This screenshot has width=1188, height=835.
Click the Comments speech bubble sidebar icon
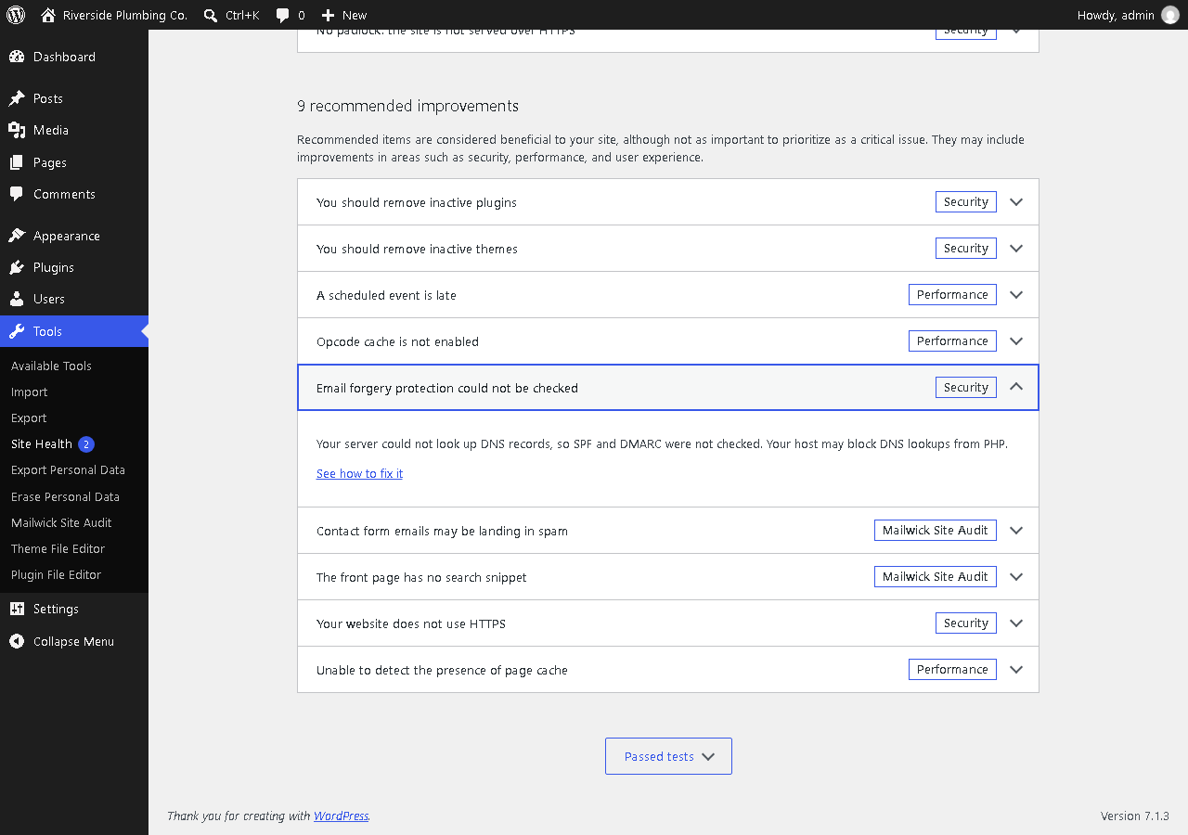[x=17, y=194]
